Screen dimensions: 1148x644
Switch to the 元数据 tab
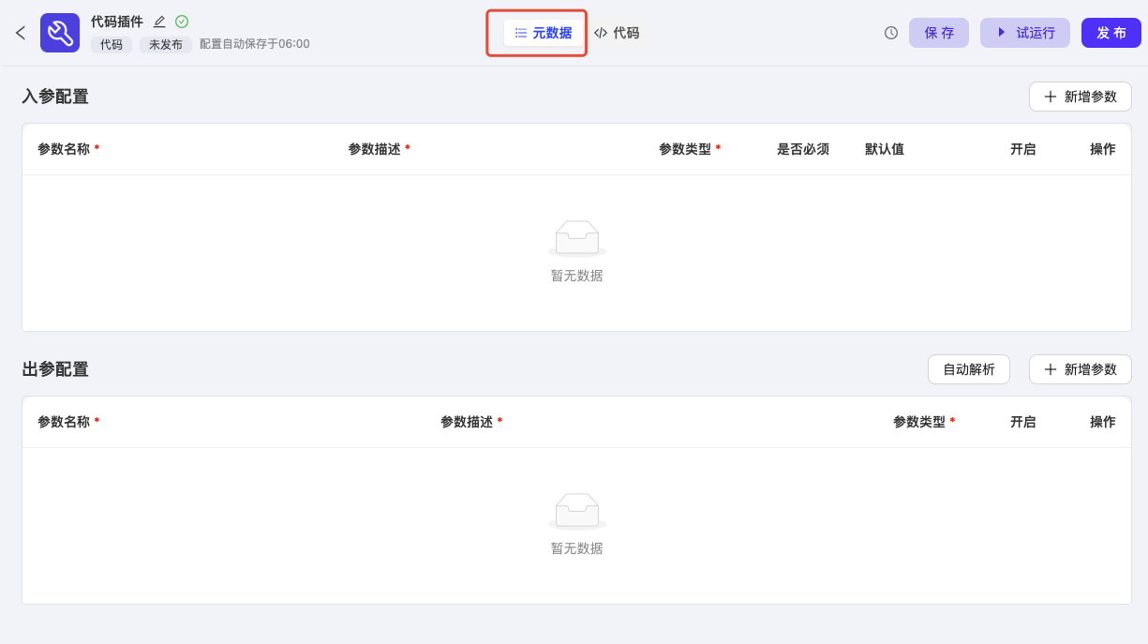[544, 33]
